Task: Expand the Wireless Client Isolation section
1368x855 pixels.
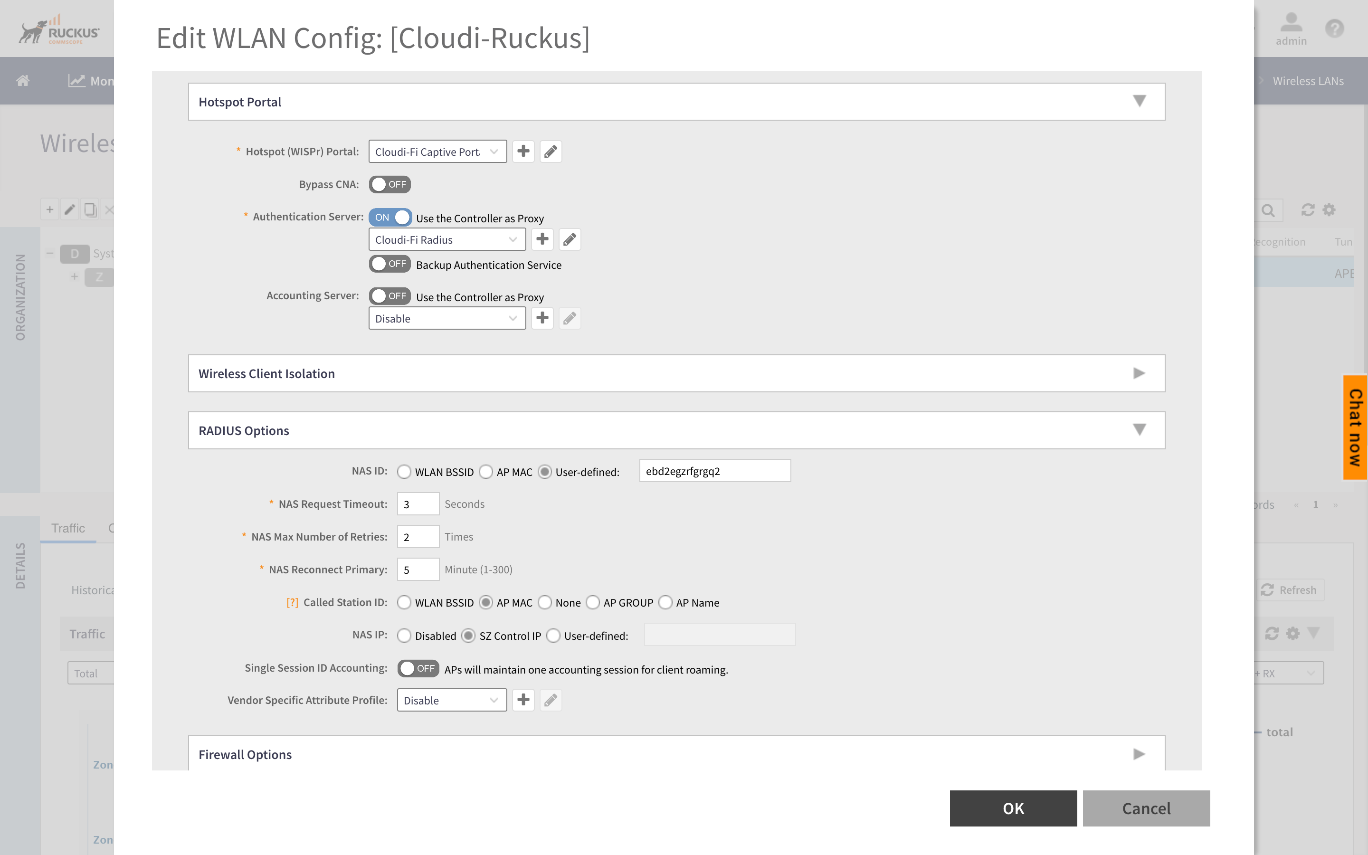Action: tap(1140, 373)
